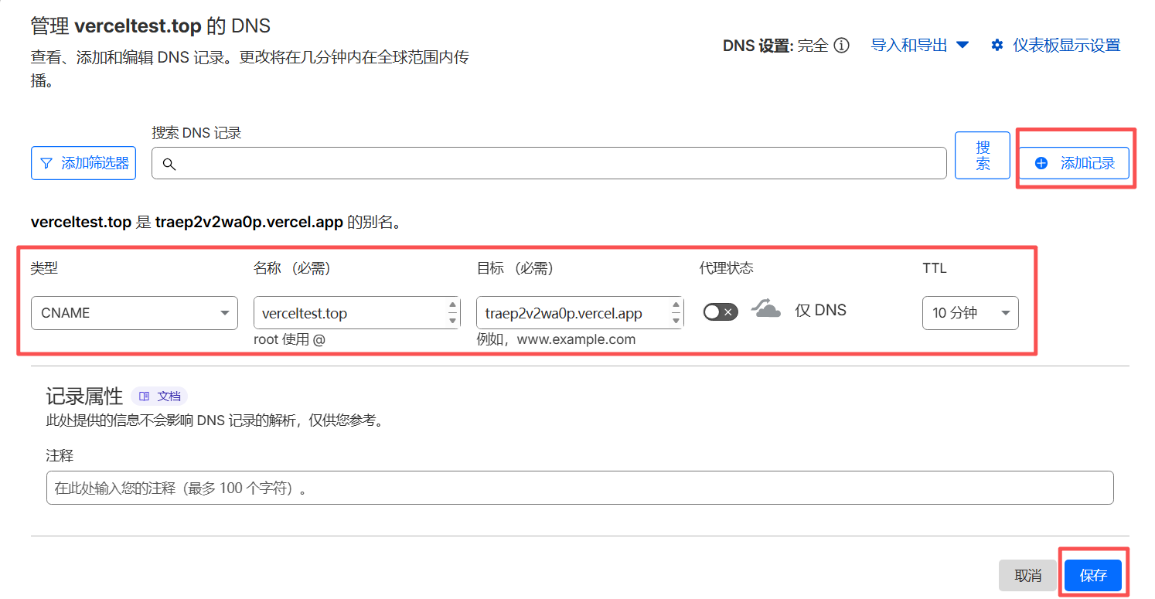Image resolution: width=1155 pixels, height=599 pixels.
Task: Click the note starting 此处提供的信息不会影响
Action: 215,421
